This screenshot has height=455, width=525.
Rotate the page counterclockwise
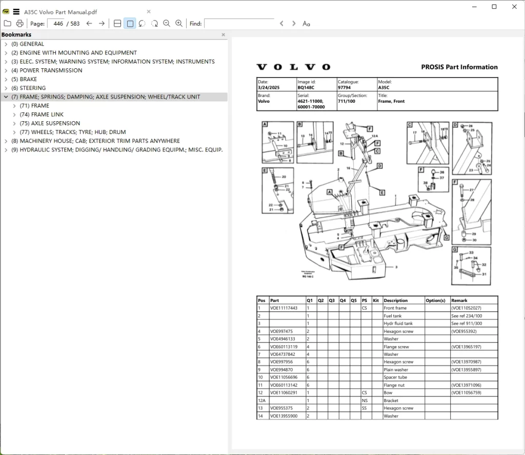(142, 24)
